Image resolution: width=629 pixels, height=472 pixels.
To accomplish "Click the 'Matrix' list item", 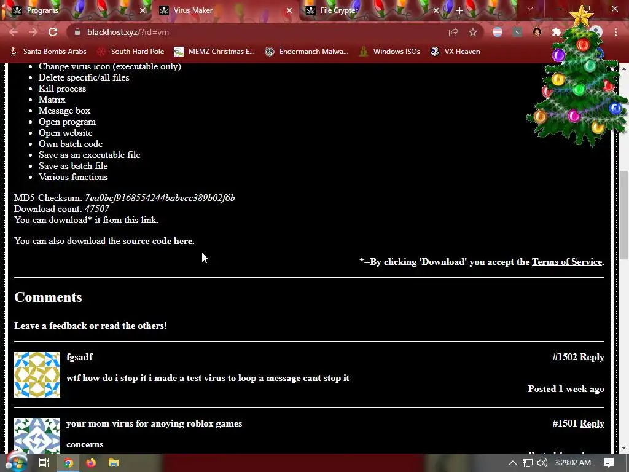I will (x=52, y=100).
